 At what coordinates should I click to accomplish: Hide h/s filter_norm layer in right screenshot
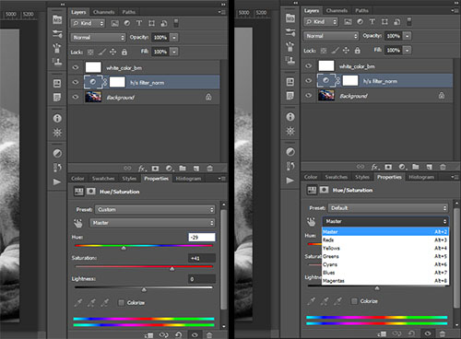[x=309, y=81]
